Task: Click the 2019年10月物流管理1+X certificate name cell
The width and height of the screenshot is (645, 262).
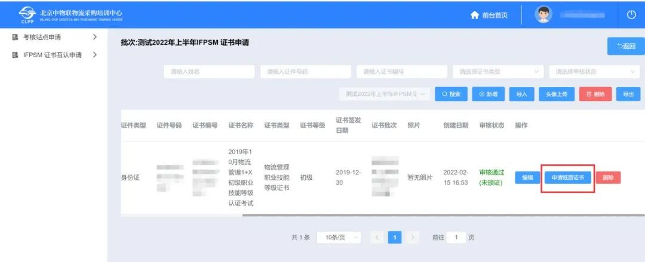Action: pyautogui.click(x=241, y=177)
